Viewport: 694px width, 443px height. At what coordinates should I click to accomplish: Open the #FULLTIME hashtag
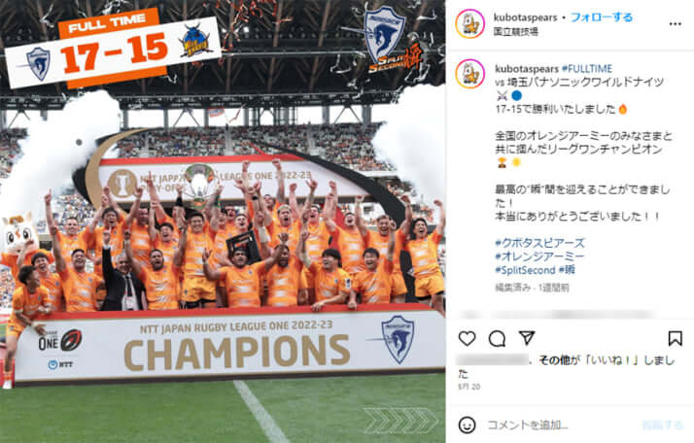(x=587, y=69)
